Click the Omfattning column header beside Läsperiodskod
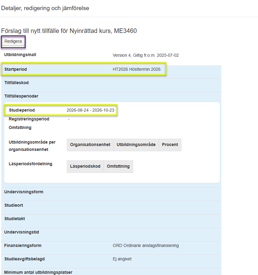258x275 pixels. (118, 166)
